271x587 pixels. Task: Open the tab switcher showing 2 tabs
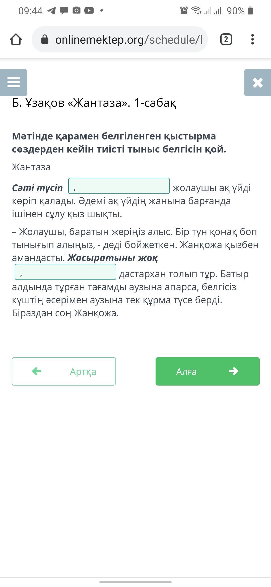(226, 39)
